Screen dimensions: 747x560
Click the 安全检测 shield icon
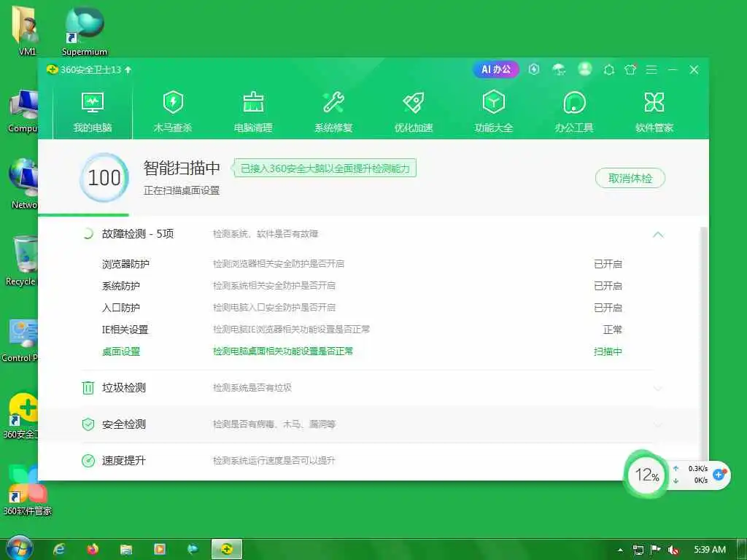pos(88,424)
